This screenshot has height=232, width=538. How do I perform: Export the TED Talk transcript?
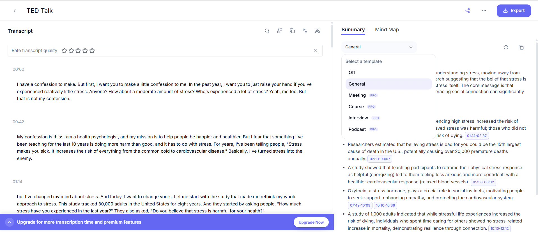pos(514,11)
